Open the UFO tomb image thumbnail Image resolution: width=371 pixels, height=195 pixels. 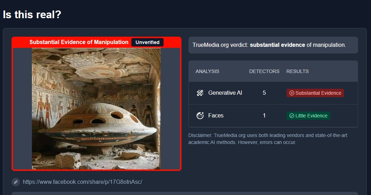click(x=96, y=108)
